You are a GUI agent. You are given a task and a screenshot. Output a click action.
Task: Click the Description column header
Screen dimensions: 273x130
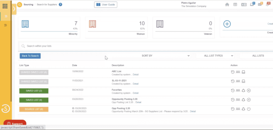click(x=118, y=66)
